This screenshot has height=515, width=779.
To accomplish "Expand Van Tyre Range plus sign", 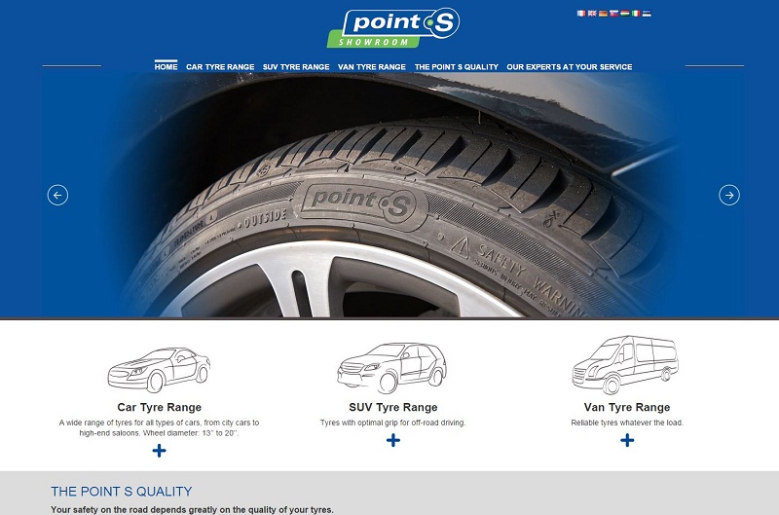I will coord(627,440).
